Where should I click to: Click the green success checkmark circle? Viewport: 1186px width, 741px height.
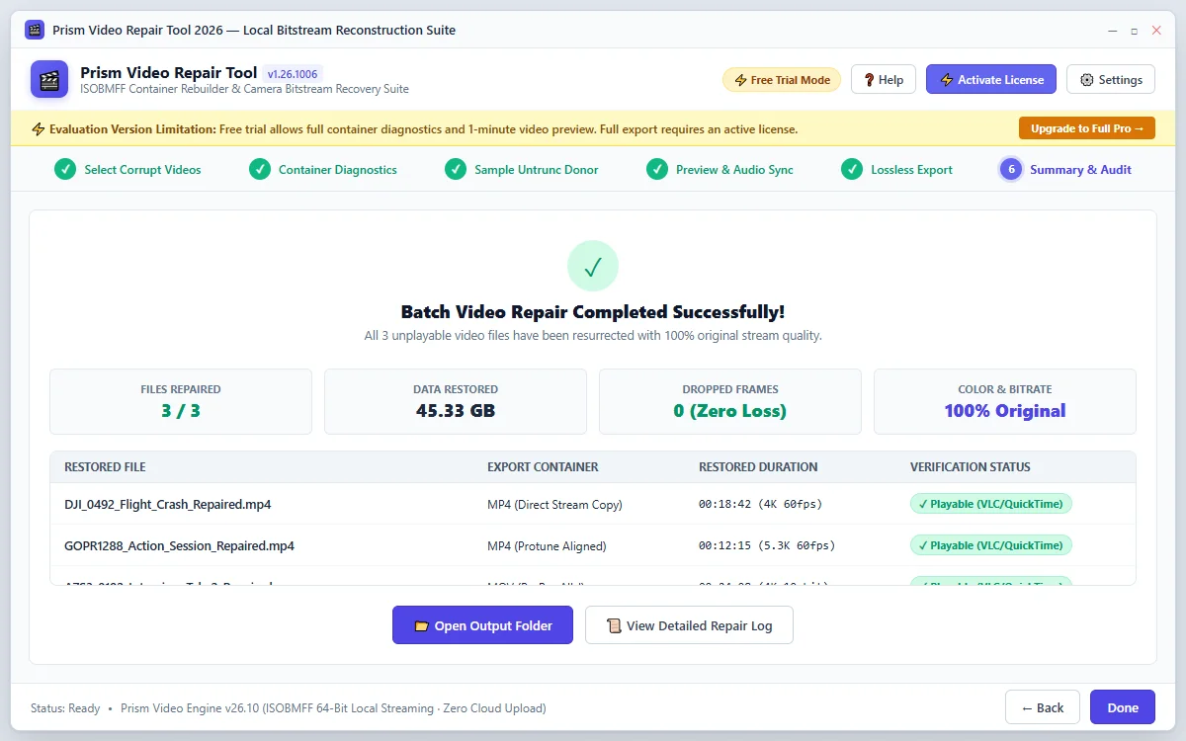click(593, 266)
